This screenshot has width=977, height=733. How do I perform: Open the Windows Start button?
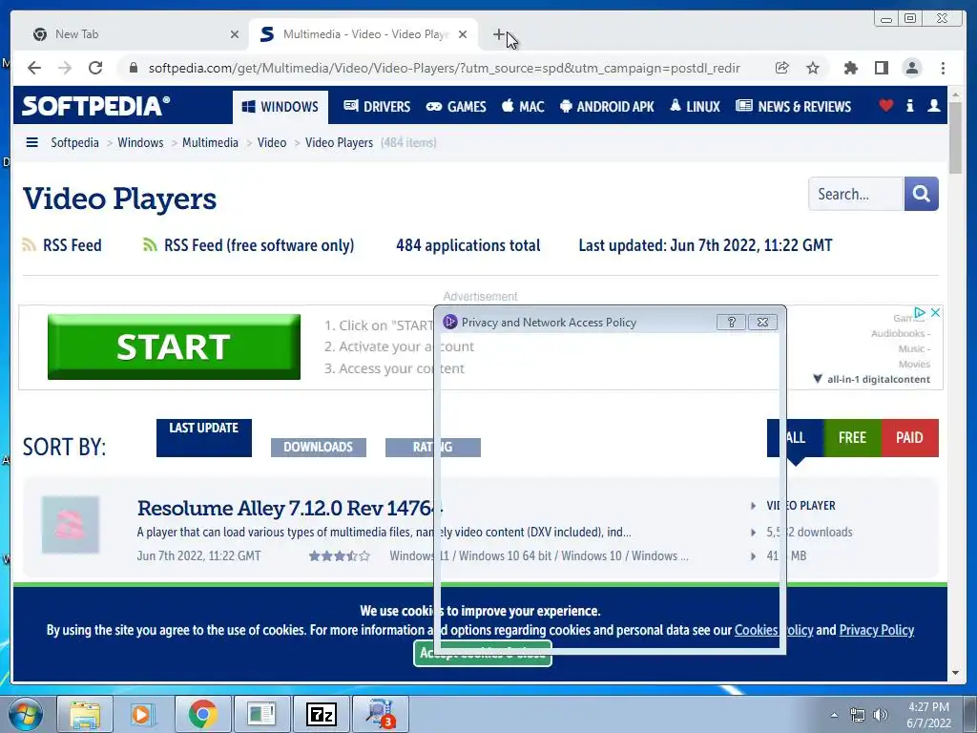[24, 714]
